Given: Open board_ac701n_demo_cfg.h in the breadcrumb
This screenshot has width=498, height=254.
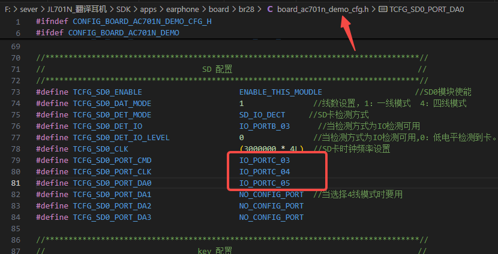Looking at the screenshot, I should coord(323,10).
